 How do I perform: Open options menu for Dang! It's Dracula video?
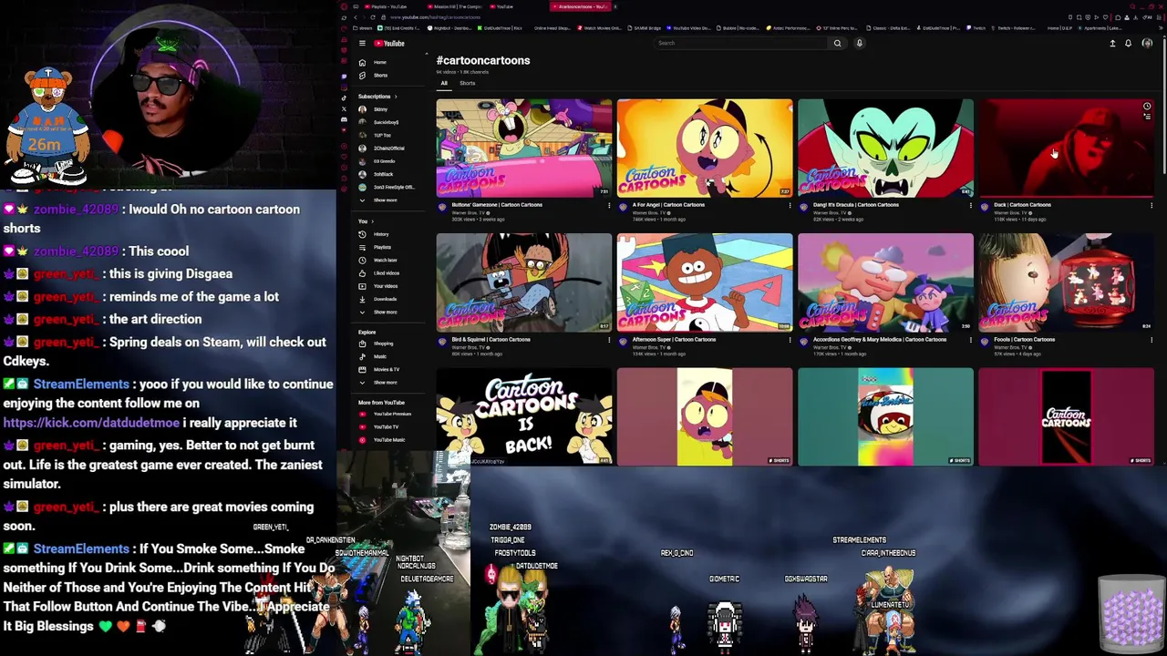pyautogui.click(x=970, y=206)
